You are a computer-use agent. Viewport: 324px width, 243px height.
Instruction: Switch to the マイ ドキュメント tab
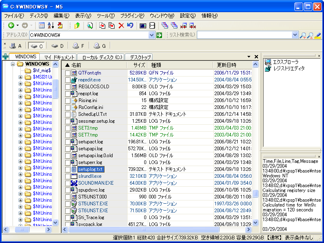(58, 57)
